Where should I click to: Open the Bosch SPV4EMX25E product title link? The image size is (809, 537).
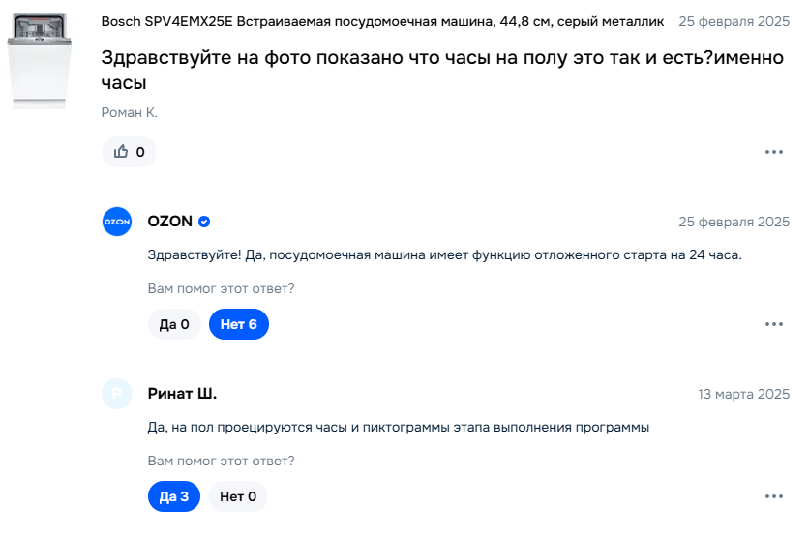click(x=382, y=21)
